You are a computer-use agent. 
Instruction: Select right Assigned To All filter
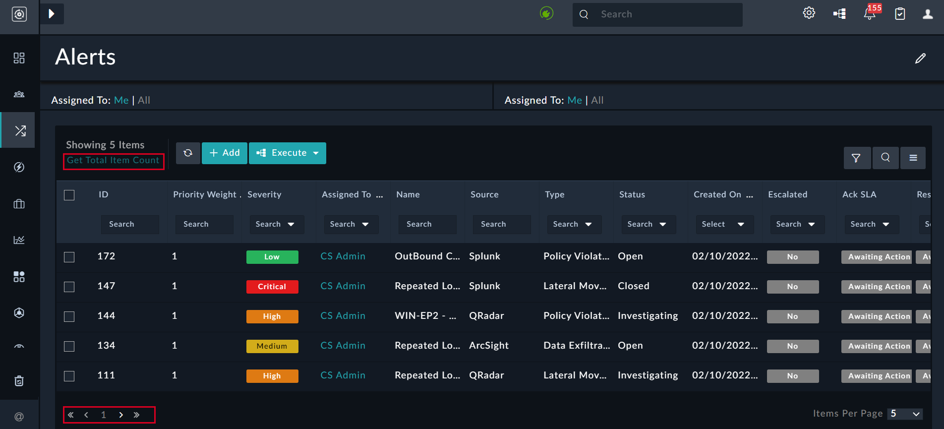click(x=597, y=100)
